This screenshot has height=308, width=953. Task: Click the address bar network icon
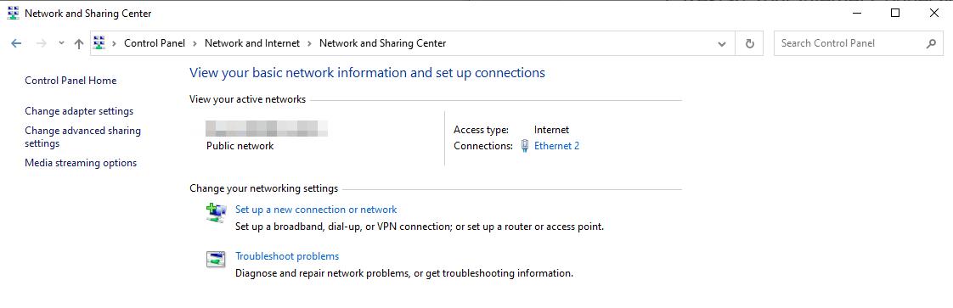[x=99, y=43]
